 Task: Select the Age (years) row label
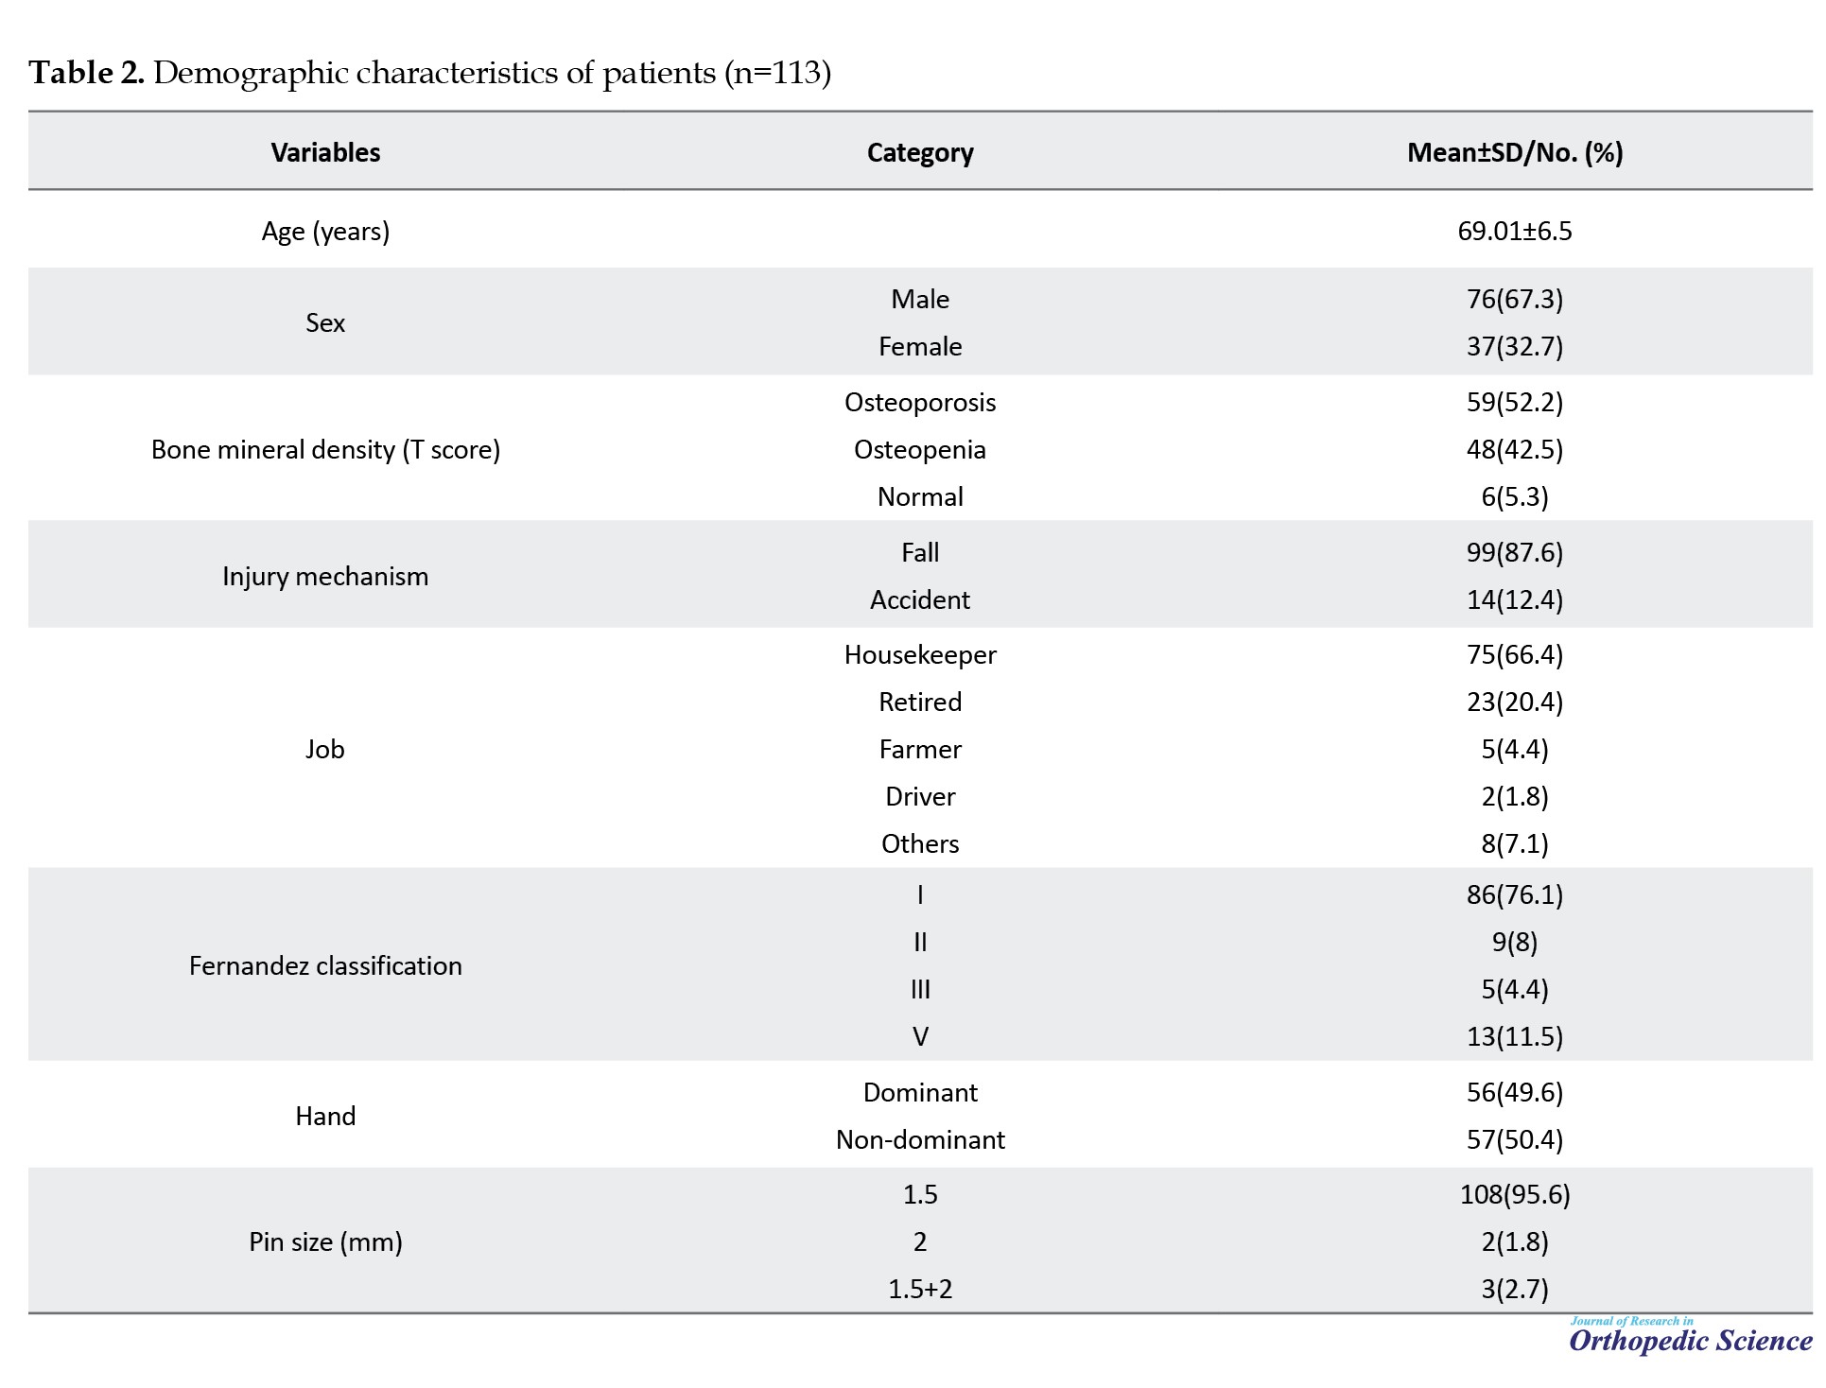pyautogui.click(x=325, y=232)
